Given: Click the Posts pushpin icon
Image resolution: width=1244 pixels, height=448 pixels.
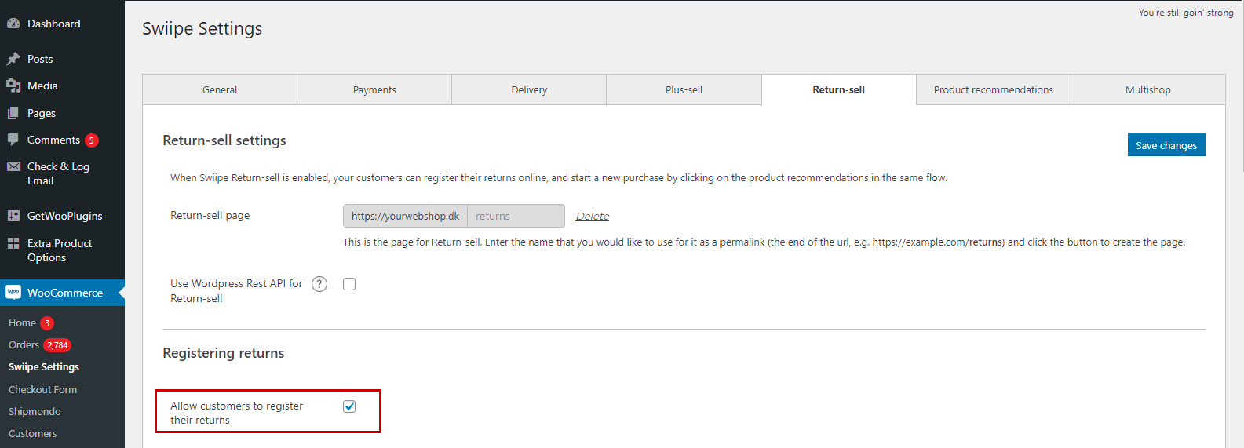Looking at the screenshot, I should point(13,59).
